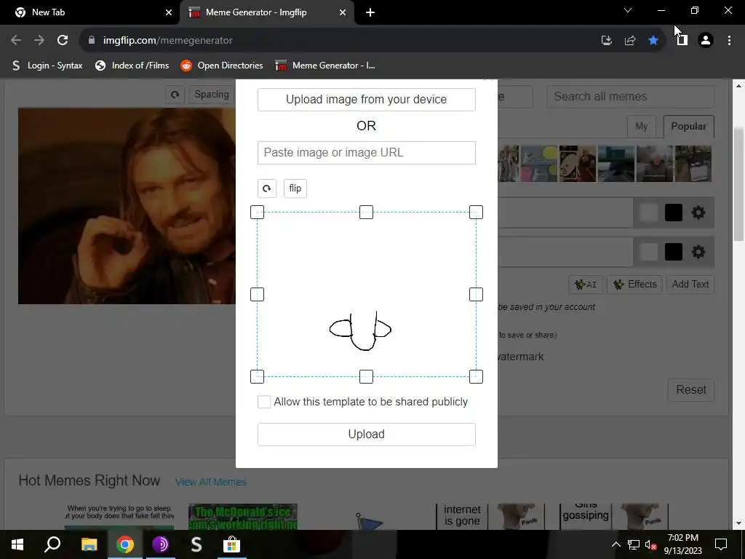Open the Chrome three-dot menu
The height and width of the screenshot is (559, 745).
(729, 41)
